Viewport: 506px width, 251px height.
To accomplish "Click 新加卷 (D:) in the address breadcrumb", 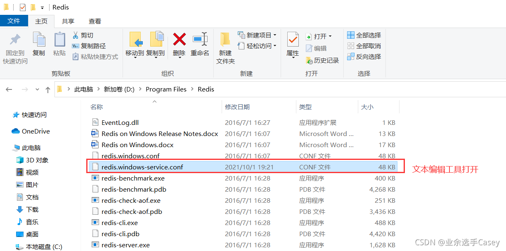I will [119, 89].
